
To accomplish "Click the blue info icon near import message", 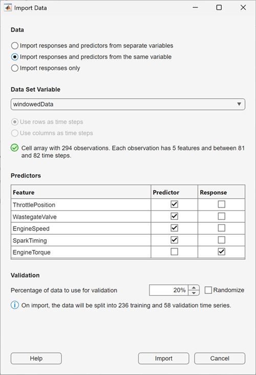I will [14, 305].
